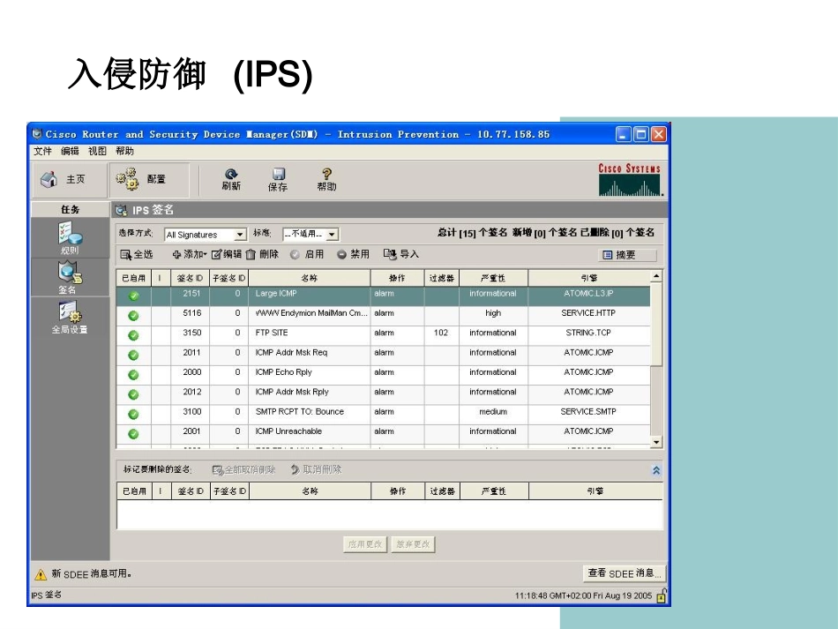
Task: Toggle enabled status of ICMP Addr Msk Rply
Action: tap(133, 394)
